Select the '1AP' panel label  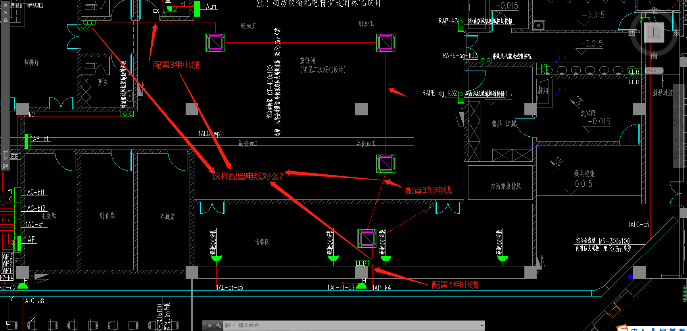click(x=30, y=239)
